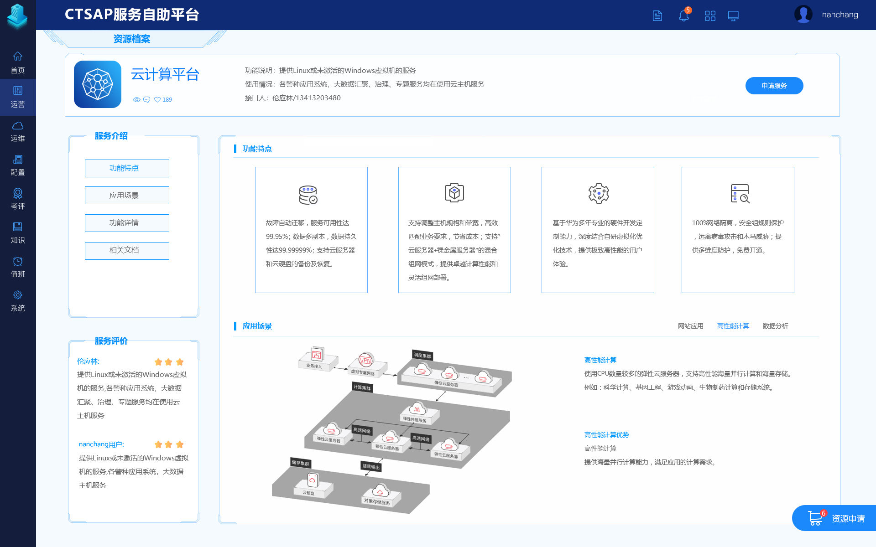Click the document icon in header
This screenshot has width=876, height=547.
coord(657,16)
